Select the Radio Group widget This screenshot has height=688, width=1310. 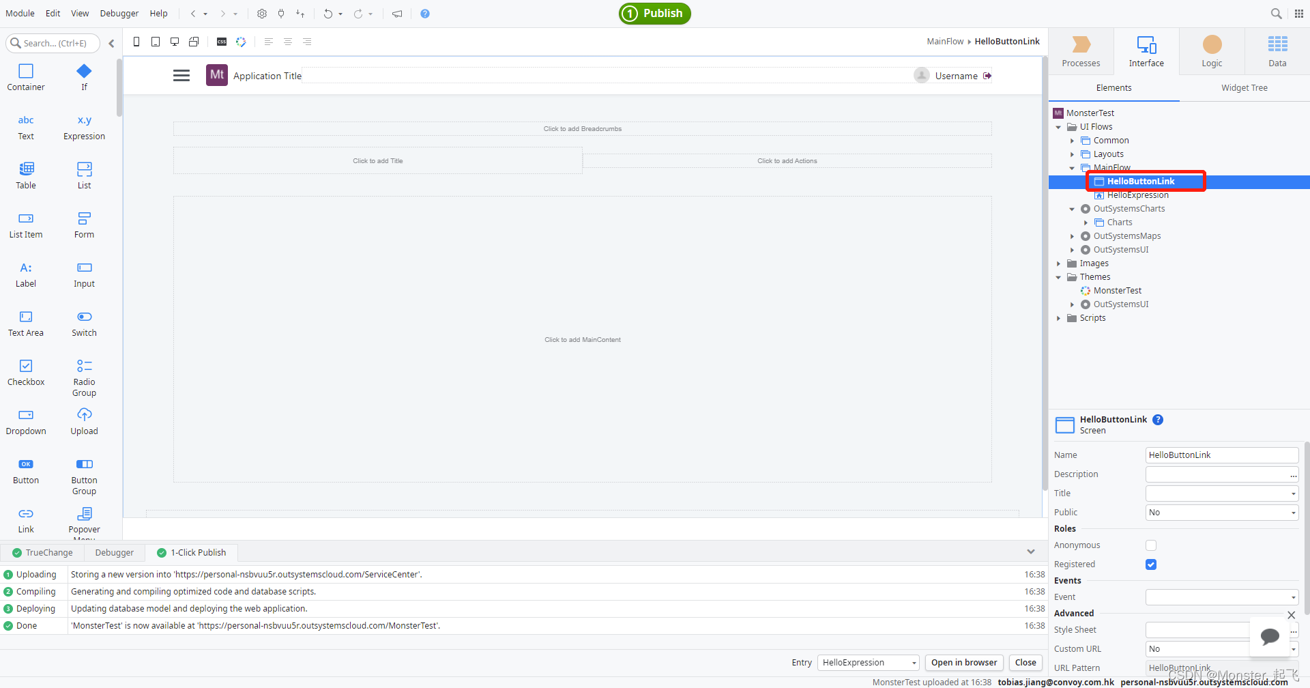coord(84,378)
